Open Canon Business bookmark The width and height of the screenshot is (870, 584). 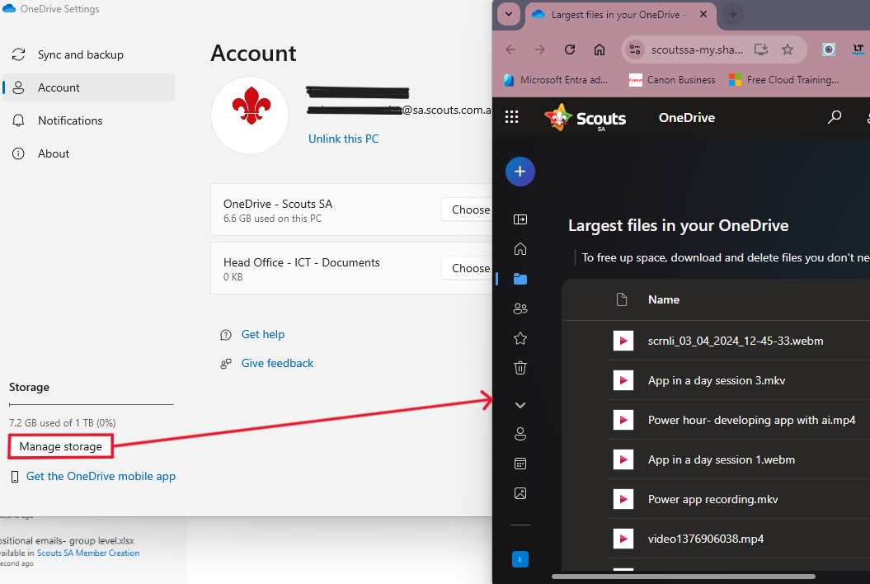click(672, 80)
